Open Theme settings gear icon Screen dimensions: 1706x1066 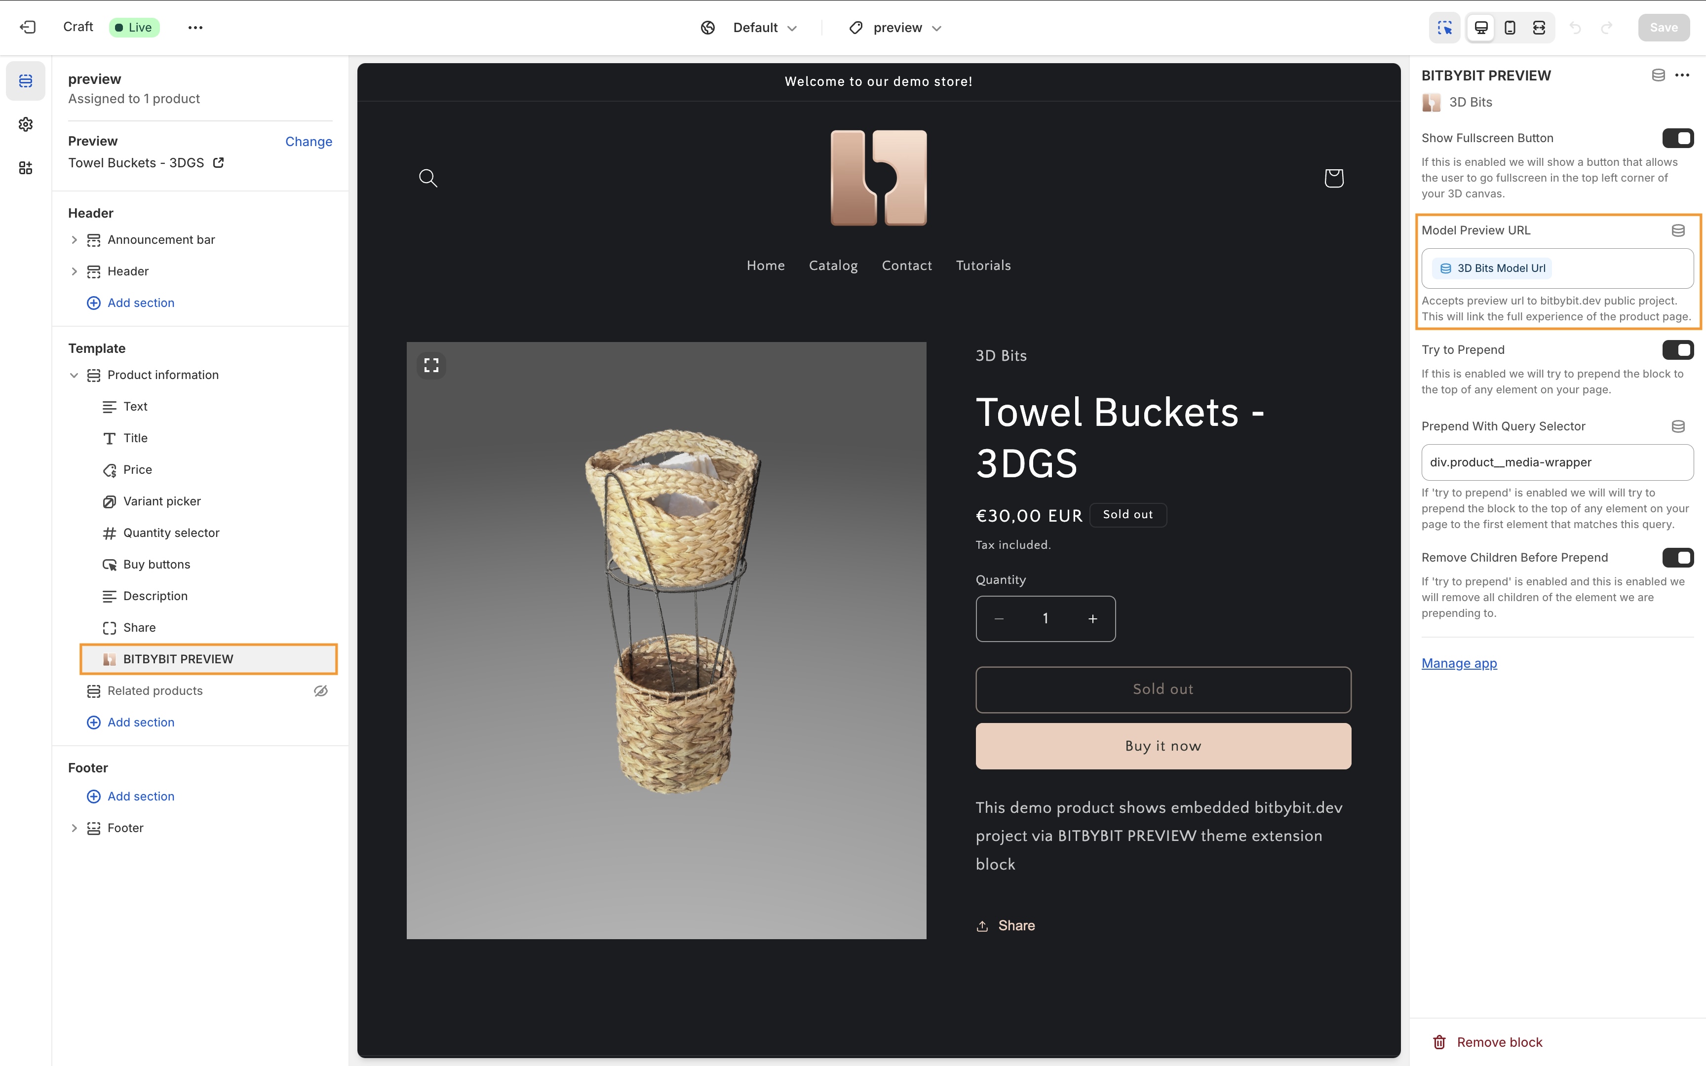tap(25, 124)
